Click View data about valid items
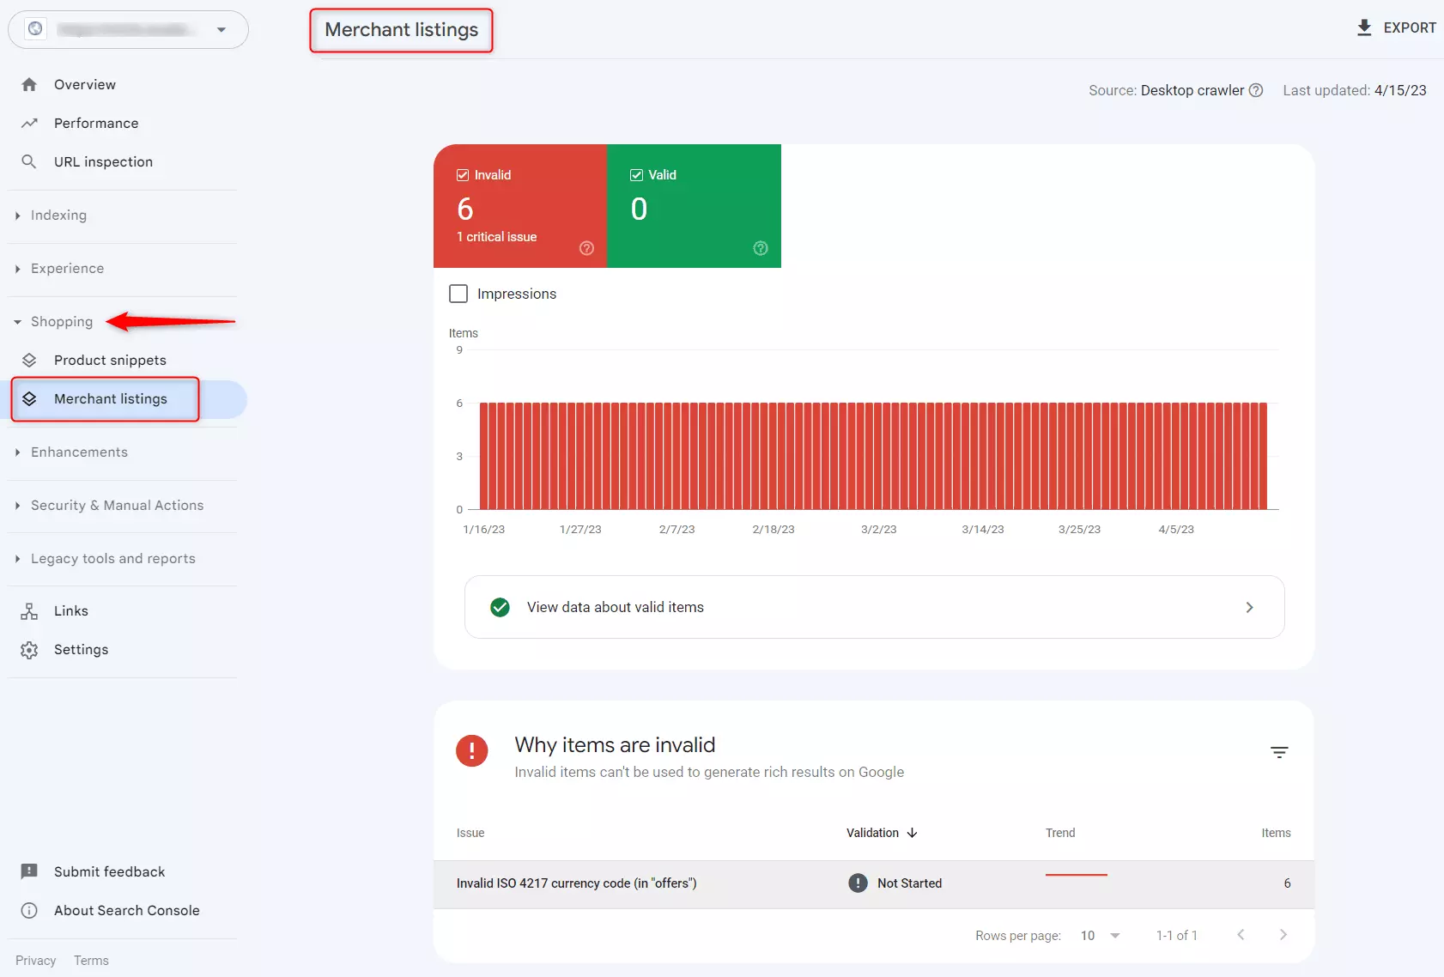The image size is (1444, 977). 874,607
